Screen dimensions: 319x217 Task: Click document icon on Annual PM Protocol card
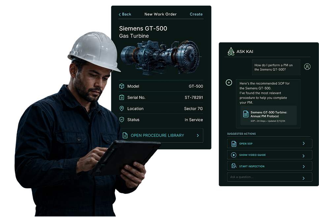tap(246, 114)
